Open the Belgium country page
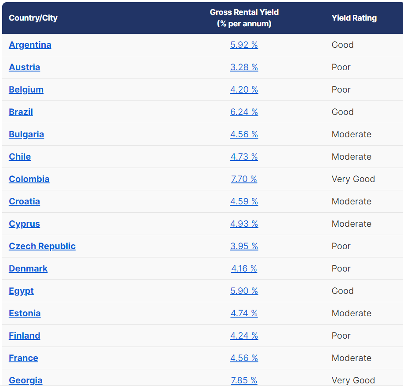The image size is (403, 386). tap(26, 89)
